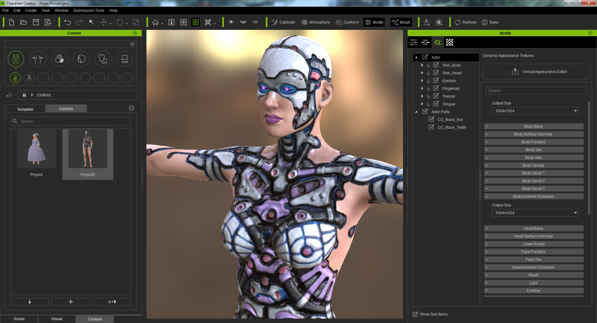Click the eye icon in the toolbar
Image resolution: width=597 pixels, height=323 pixels.
(231, 22)
